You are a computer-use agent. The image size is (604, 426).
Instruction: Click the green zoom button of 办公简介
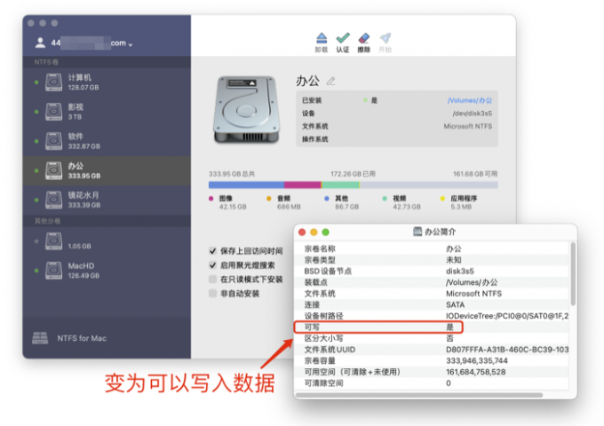(x=325, y=232)
